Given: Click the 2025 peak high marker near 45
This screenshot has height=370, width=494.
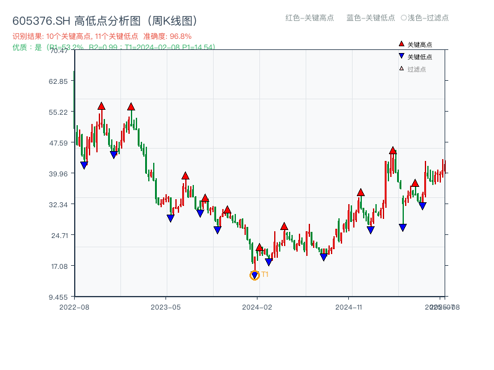Looking at the screenshot, I should pyautogui.click(x=393, y=150).
